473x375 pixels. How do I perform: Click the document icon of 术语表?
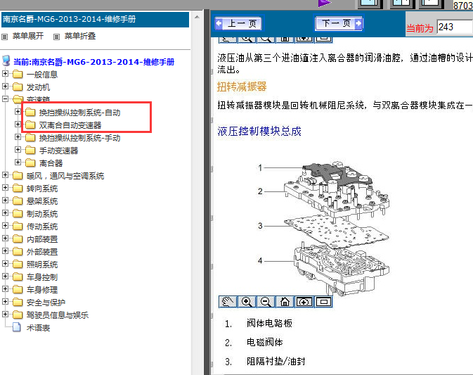tap(17, 327)
